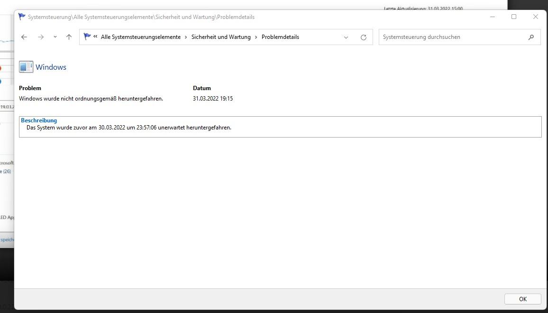
Task: Expand the chevron after Alle Systemsteuerungselemente
Action: pos(186,37)
